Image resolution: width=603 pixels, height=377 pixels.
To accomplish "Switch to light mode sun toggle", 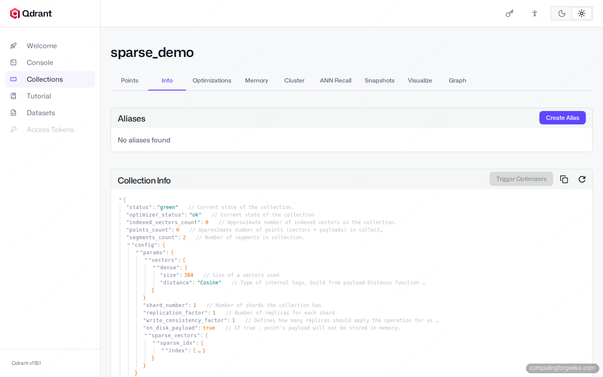I will (x=582, y=13).
